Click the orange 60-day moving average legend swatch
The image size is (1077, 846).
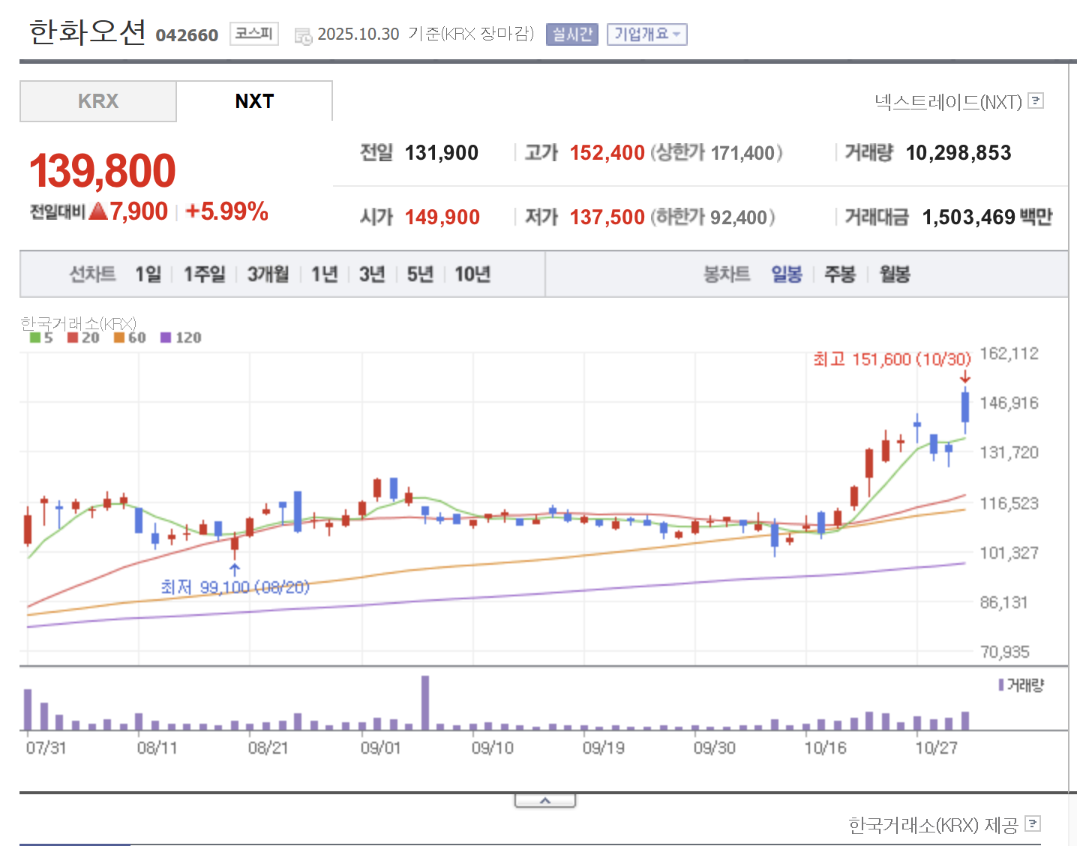[119, 337]
